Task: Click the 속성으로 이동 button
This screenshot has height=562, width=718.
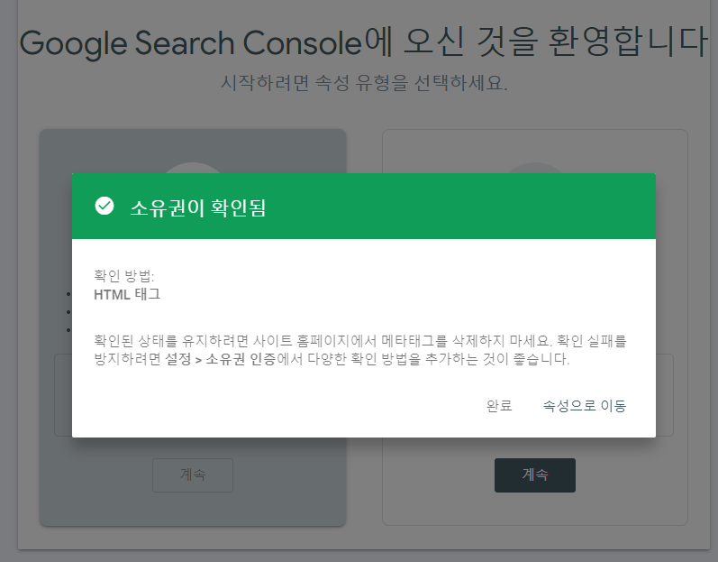Action: (x=585, y=406)
